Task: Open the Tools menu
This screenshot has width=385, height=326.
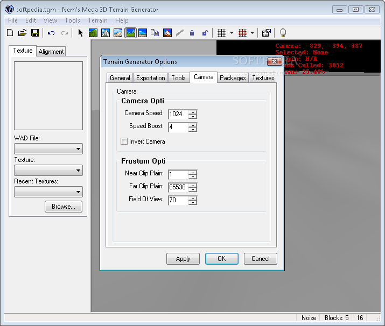Action: (72, 20)
